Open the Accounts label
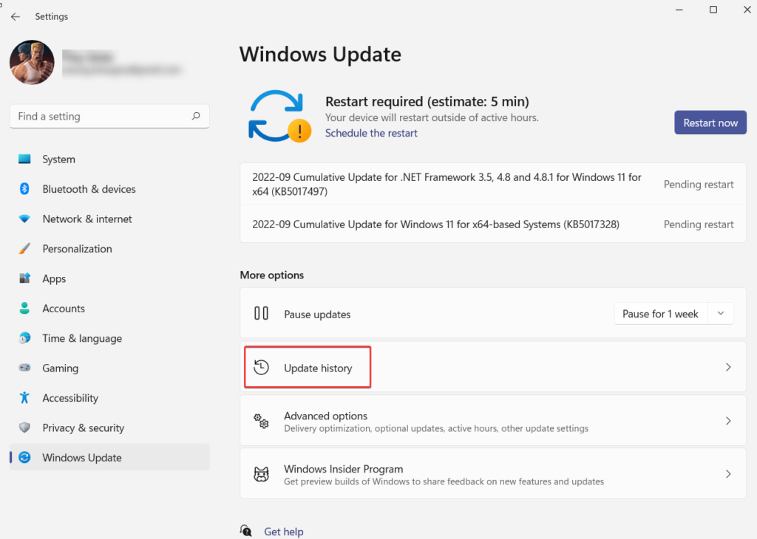757x539 pixels. click(64, 309)
